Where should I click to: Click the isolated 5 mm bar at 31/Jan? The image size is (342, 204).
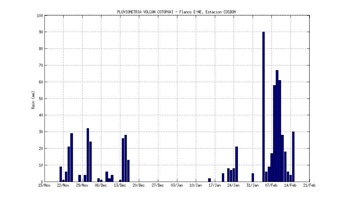tap(253, 177)
